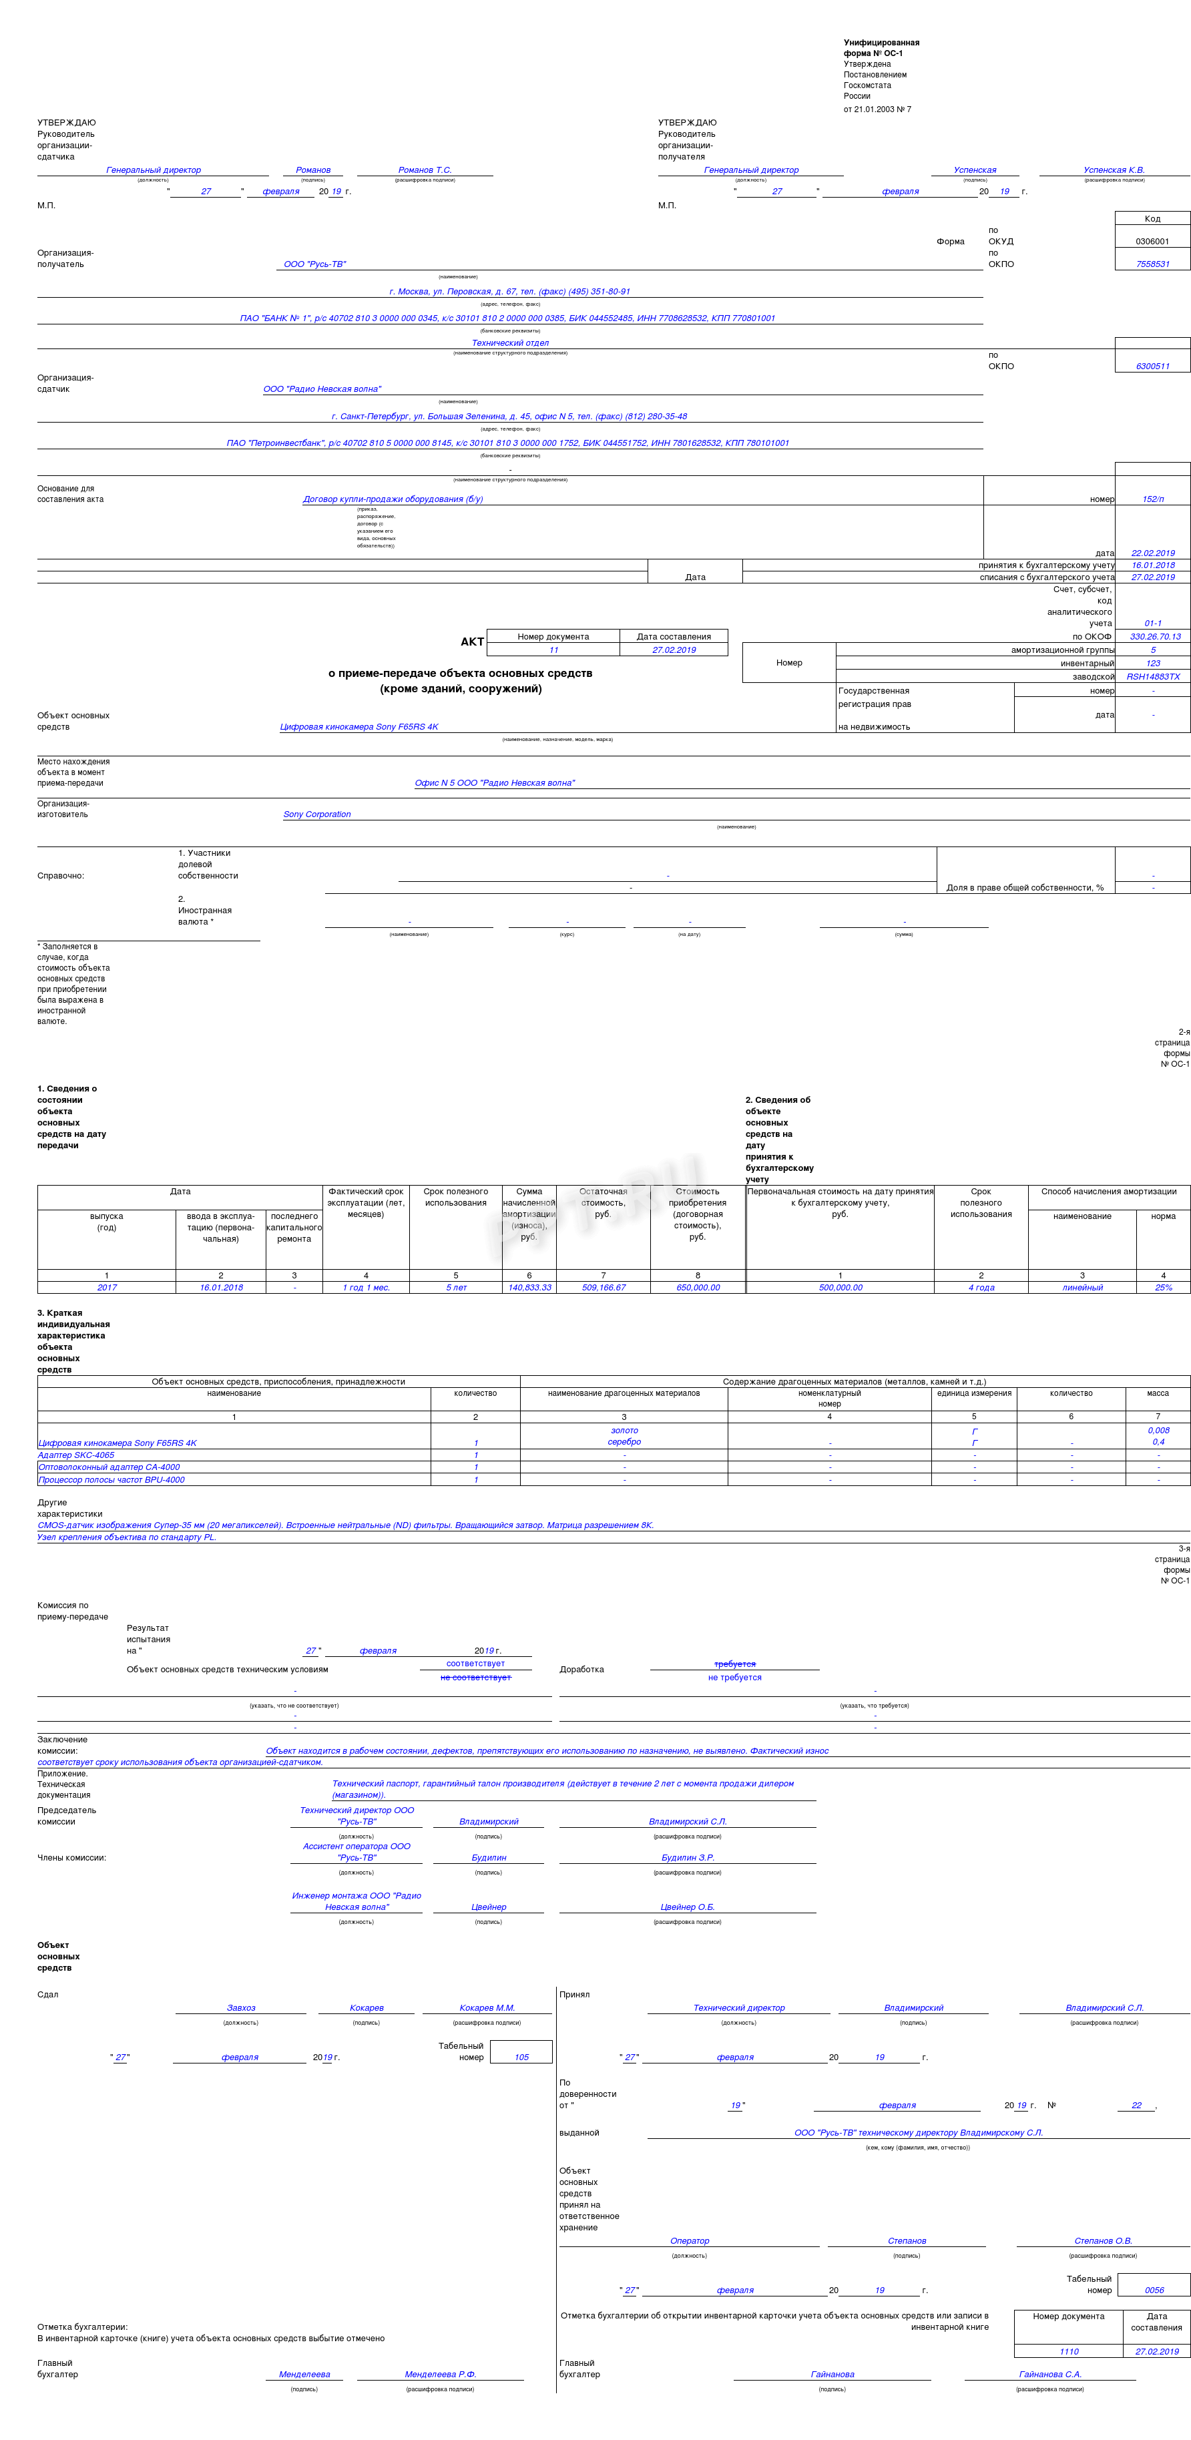Screen dimensions: 1191x2440
Task: Click account code '01-1'
Action: (x=1152, y=624)
